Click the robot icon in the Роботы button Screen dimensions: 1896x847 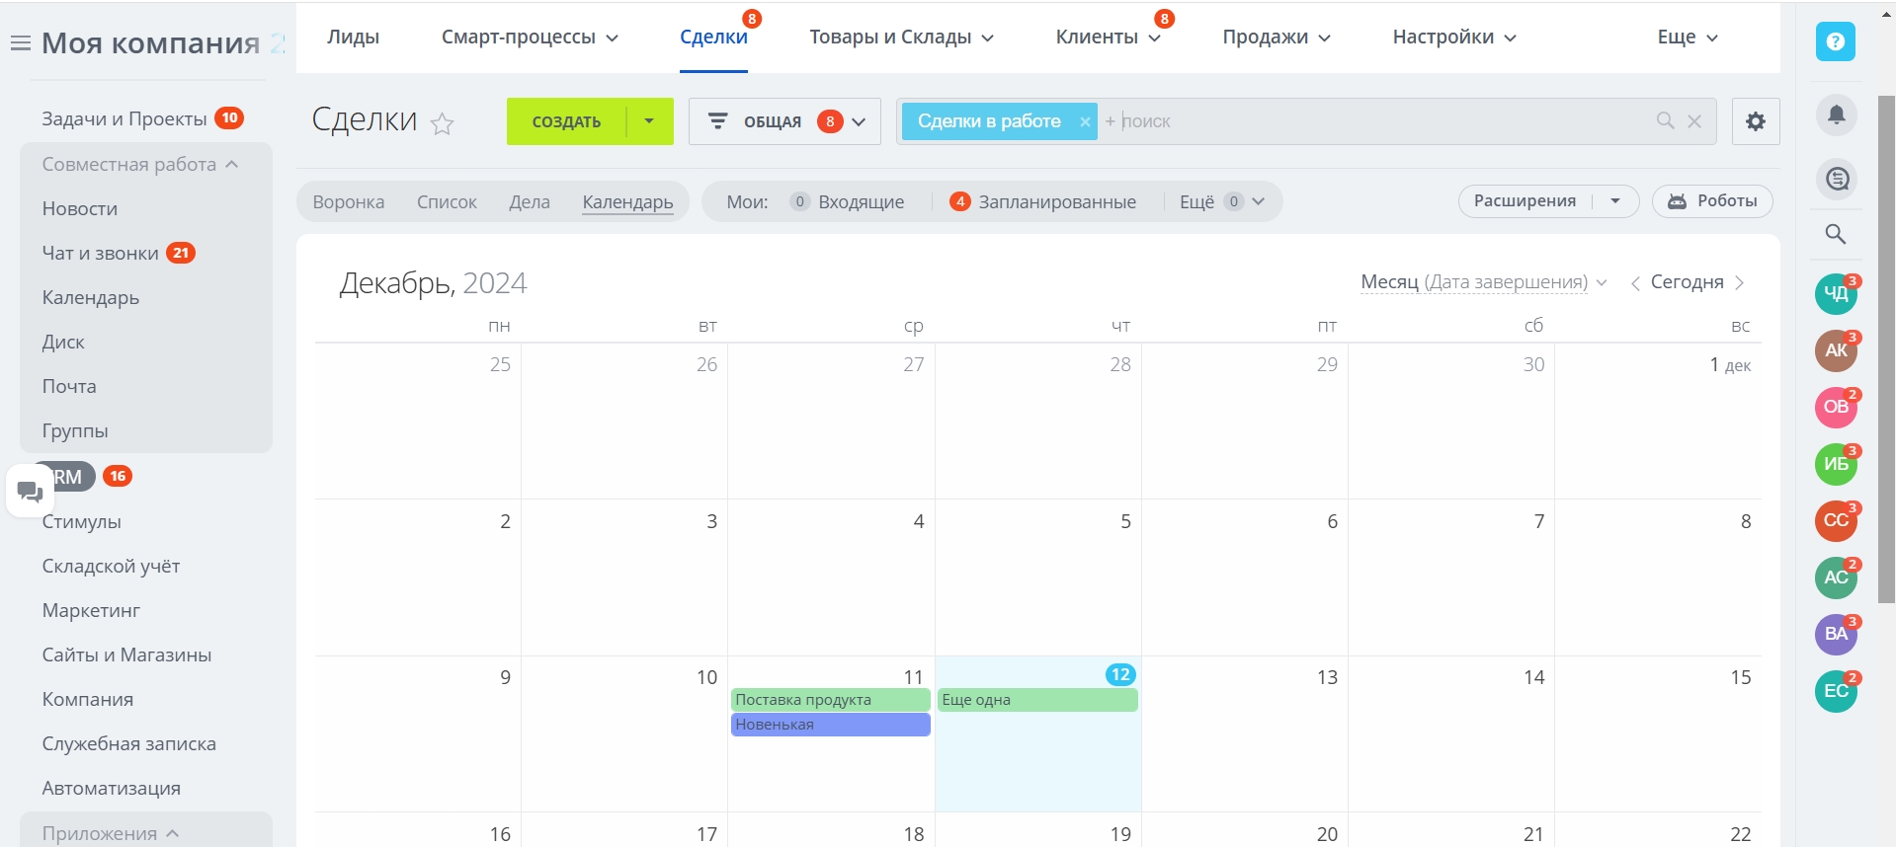(1678, 201)
